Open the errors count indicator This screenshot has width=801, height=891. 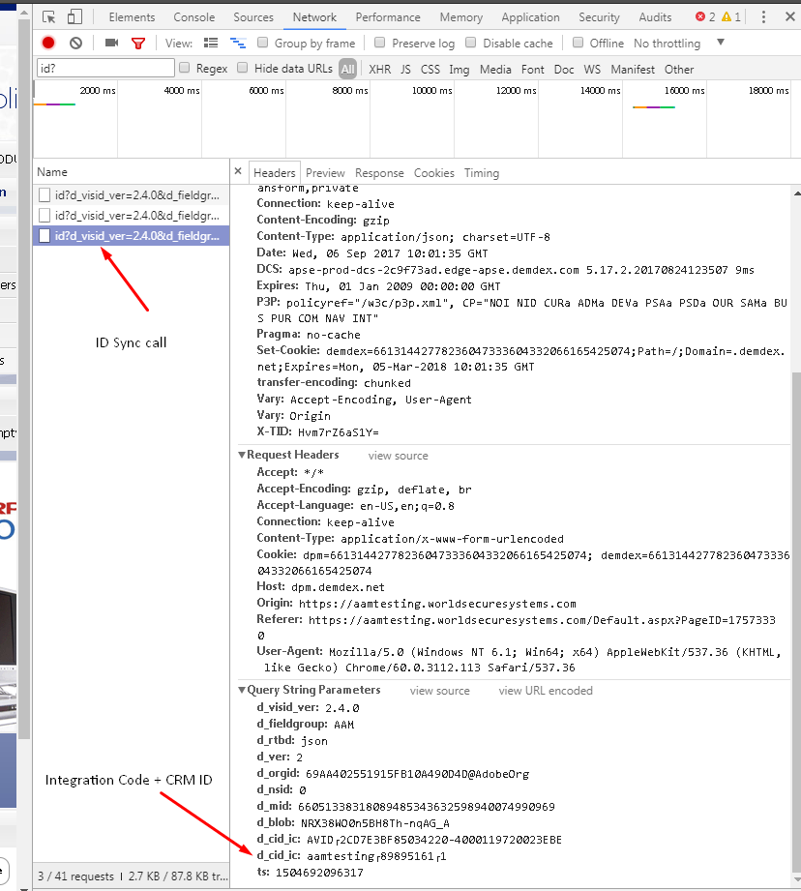pos(705,17)
